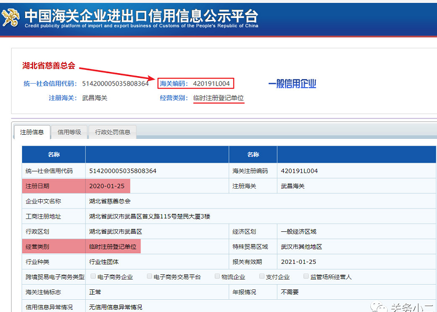The height and width of the screenshot is (312, 437).
Task: Select the customs code 420191L004 in header
Action: 211,84
